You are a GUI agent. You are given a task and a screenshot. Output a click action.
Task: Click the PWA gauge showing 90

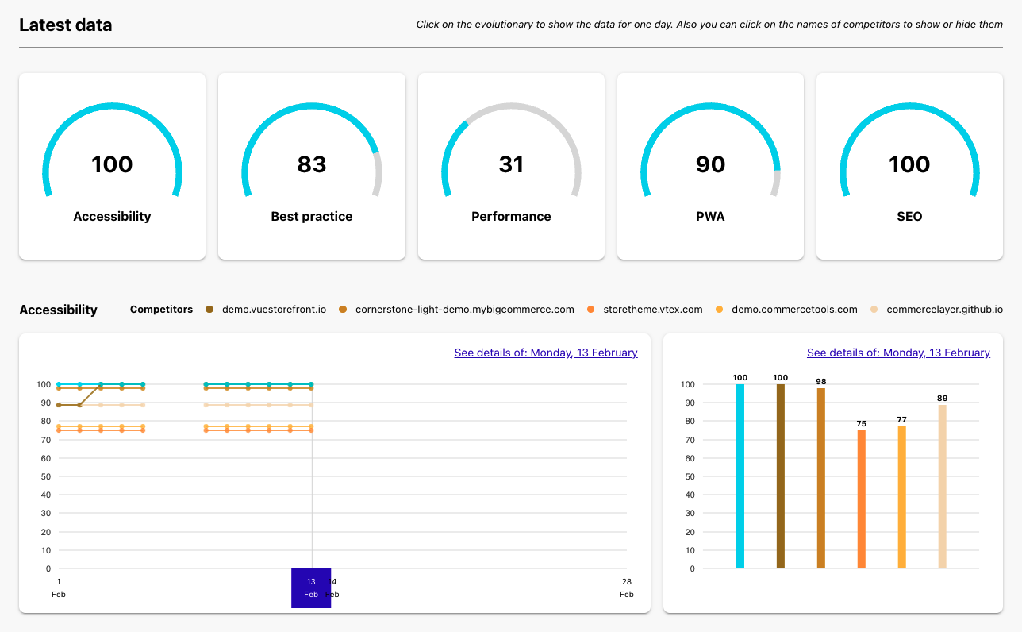click(x=710, y=166)
